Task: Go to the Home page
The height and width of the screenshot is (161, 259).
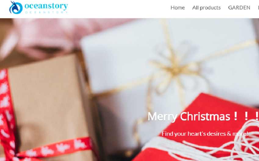Action: (178, 8)
